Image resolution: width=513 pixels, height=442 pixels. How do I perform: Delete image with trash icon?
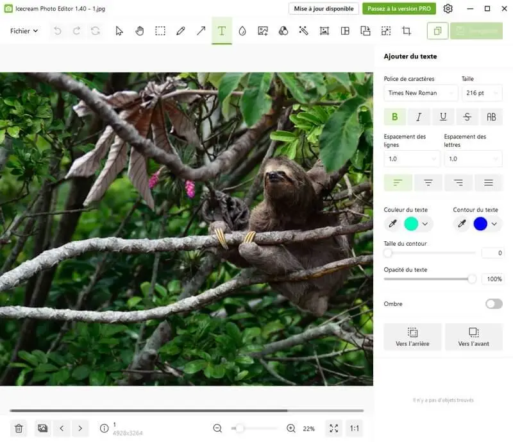pos(19,429)
